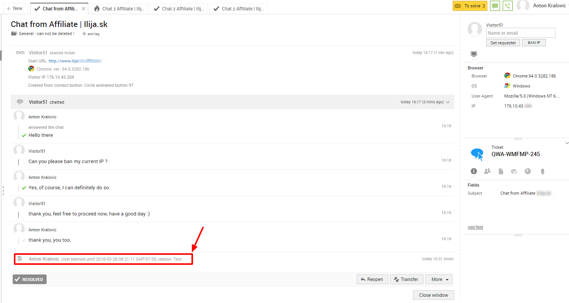Open the ticket participants people icon
Image resolution: width=569 pixels, height=303 pixels.
(487, 171)
